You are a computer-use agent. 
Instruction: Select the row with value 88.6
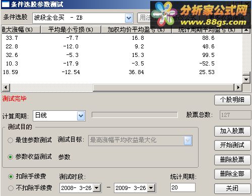122,38
